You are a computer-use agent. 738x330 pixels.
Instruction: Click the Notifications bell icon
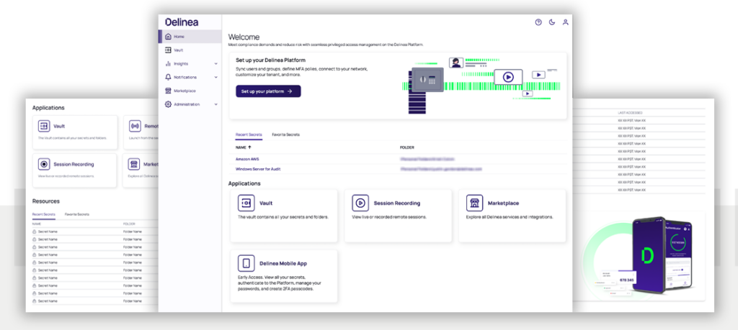point(168,78)
